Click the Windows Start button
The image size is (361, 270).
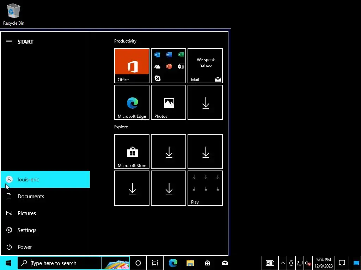(x=8, y=263)
